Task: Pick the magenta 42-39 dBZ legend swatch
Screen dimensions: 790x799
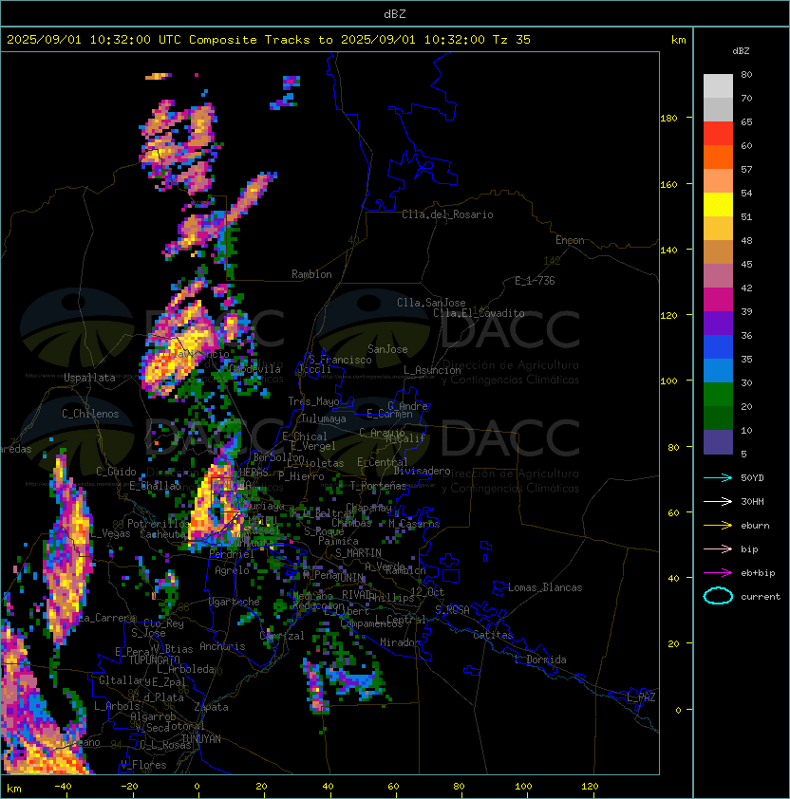Action: (x=718, y=300)
